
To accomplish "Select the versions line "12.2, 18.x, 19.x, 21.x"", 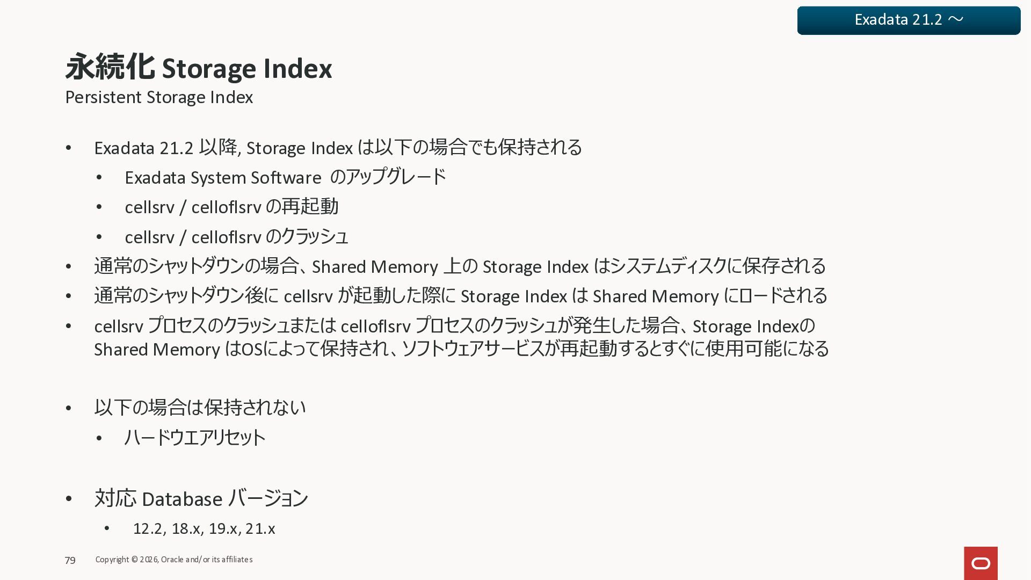I will pos(204,529).
